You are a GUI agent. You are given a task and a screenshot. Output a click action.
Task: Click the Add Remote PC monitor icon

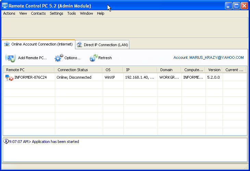[x=11, y=58]
